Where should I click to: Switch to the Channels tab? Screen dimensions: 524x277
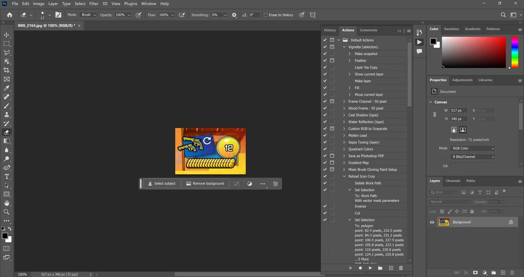(453, 181)
